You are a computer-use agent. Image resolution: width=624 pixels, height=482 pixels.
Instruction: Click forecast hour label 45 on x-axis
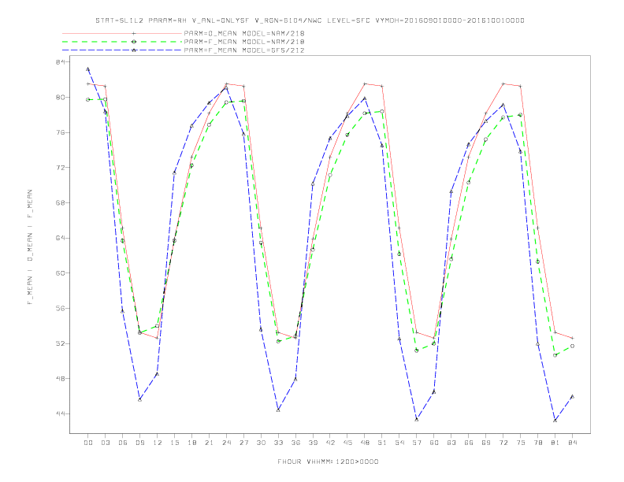pos(347,443)
